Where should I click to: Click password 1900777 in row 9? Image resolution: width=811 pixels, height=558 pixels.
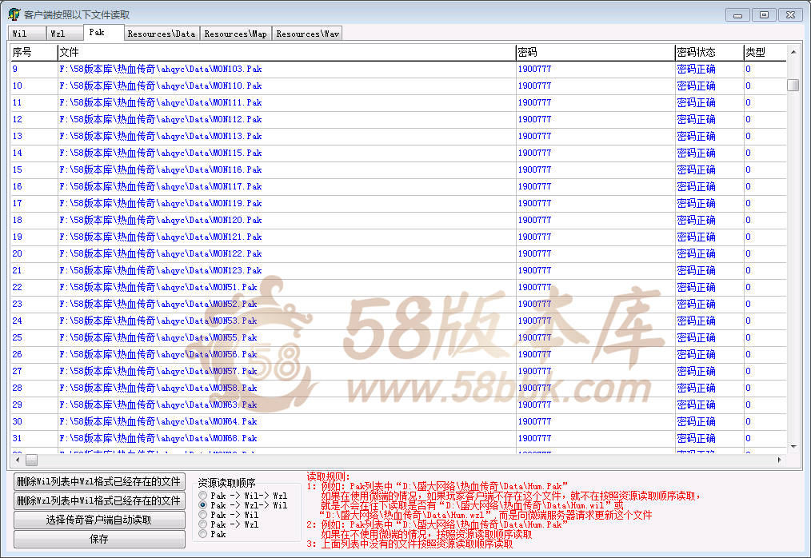pyautogui.click(x=535, y=69)
